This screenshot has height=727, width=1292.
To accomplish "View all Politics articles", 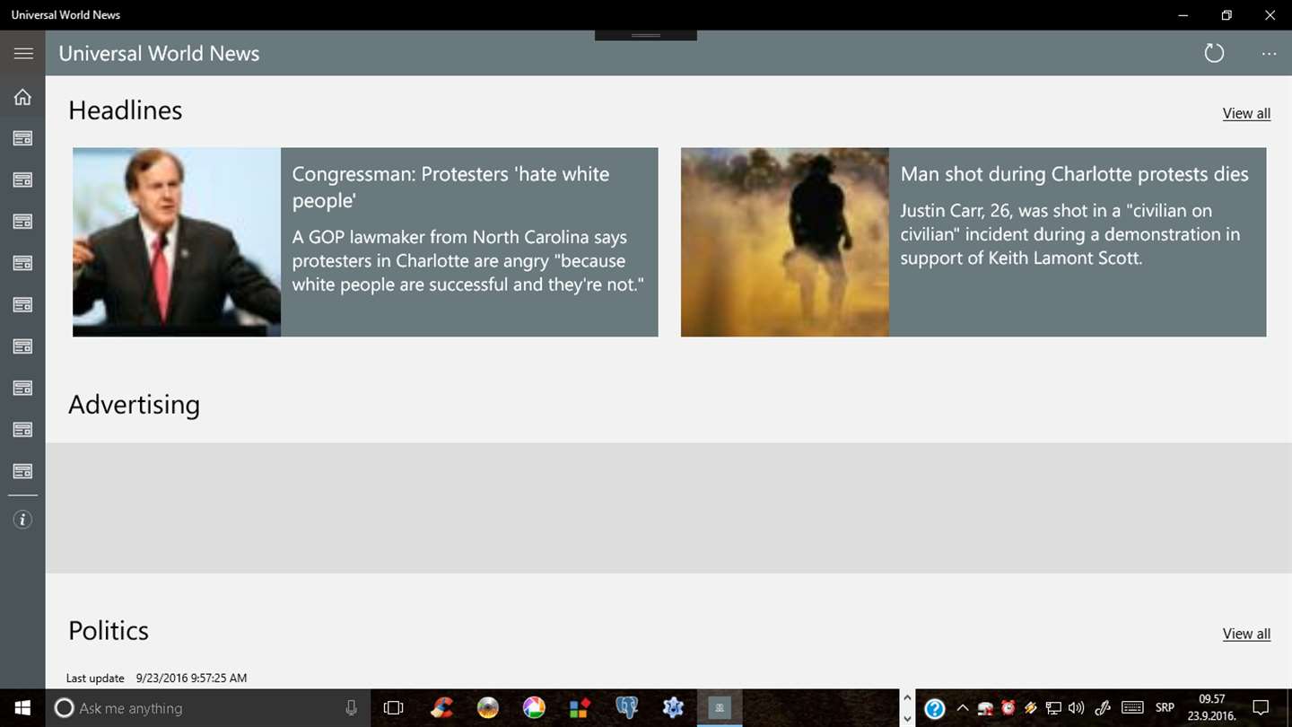I will 1246,634.
